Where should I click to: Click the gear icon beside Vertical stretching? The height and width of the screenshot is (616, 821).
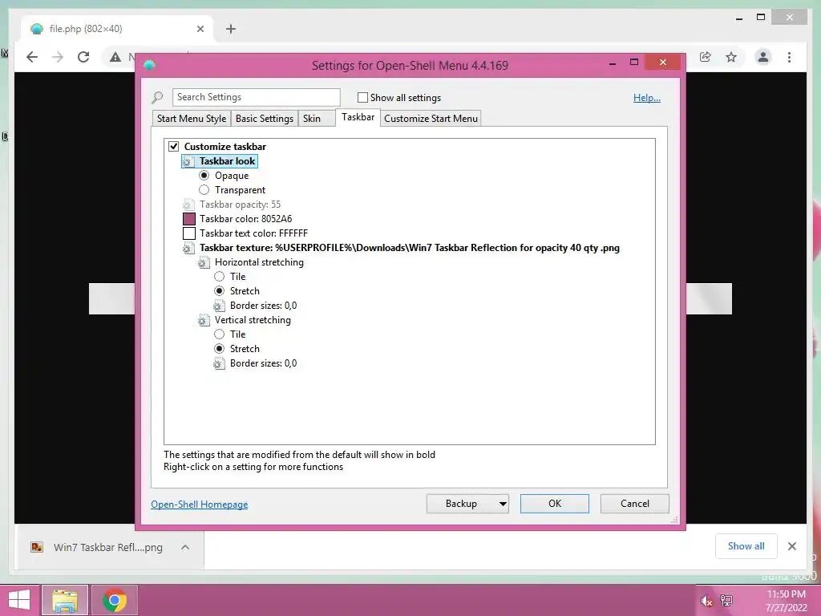(x=204, y=320)
